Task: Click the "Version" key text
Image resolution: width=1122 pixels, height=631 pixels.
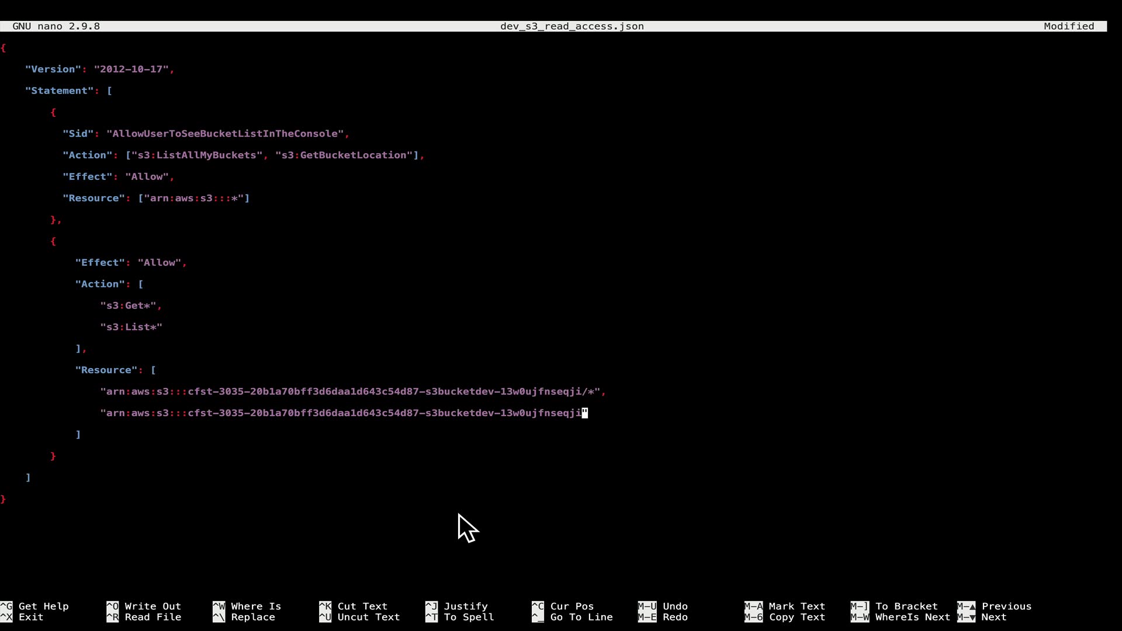Action: pyautogui.click(x=53, y=69)
